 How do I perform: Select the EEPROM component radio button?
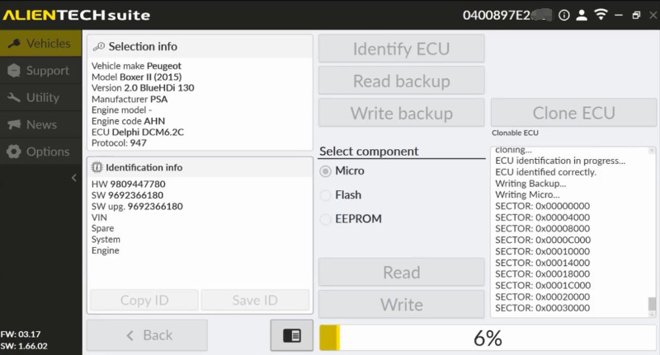point(325,219)
